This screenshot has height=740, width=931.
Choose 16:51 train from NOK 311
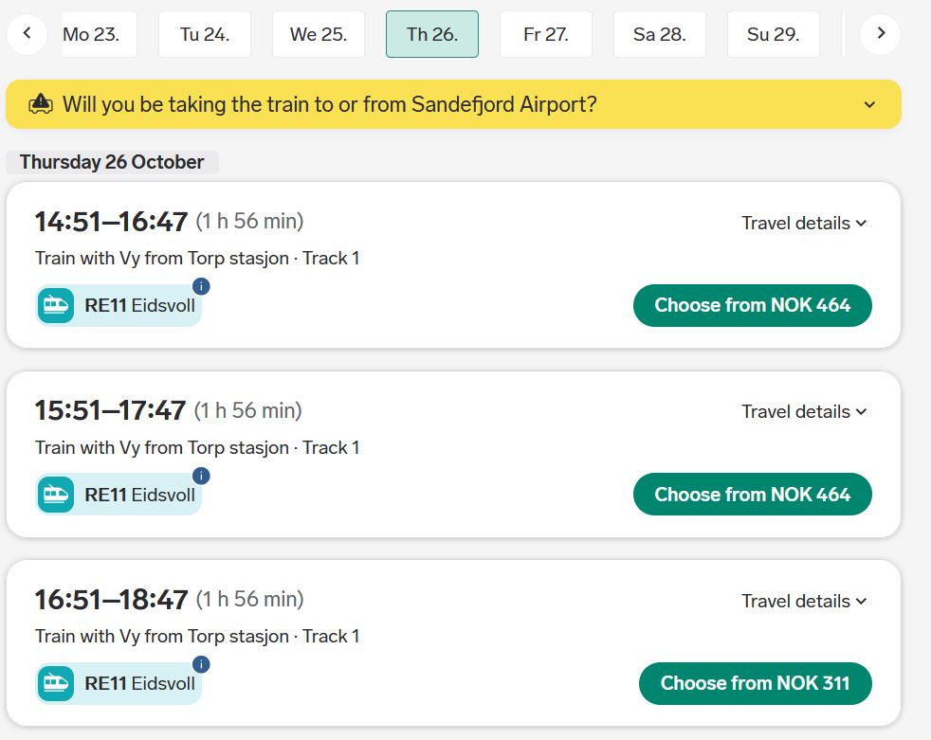point(756,684)
